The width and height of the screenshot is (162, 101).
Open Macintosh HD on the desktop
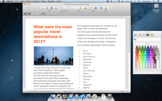pos(156,8)
